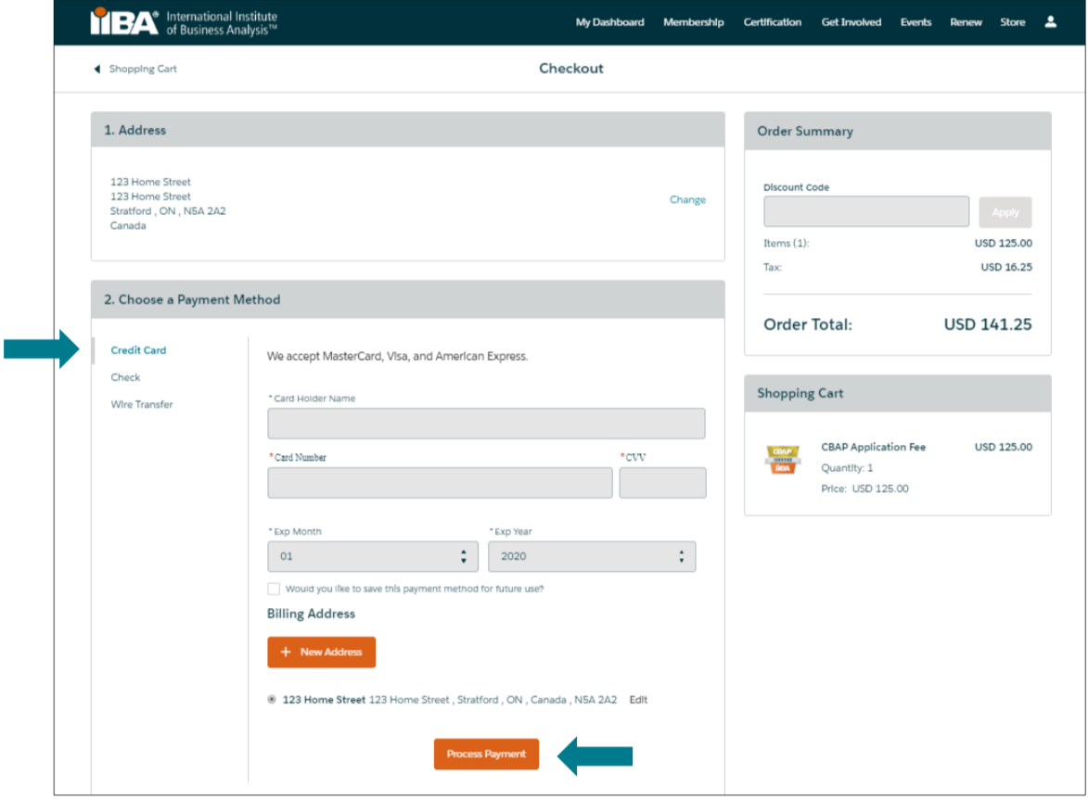Navigate to the Store menu

tap(1013, 21)
